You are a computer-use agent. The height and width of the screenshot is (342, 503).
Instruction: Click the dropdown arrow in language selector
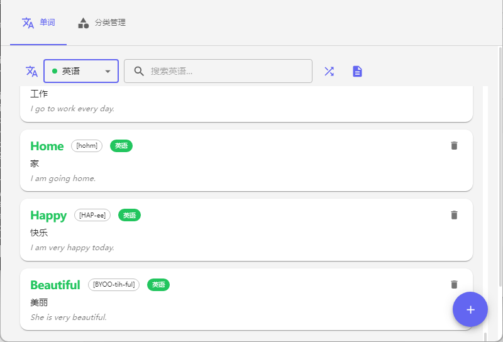click(x=108, y=71)
